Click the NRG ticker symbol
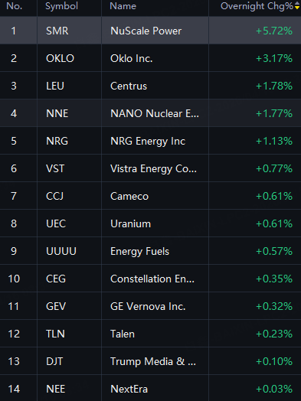The height and width of the screenshot is (401, 301). coord(57,141)
